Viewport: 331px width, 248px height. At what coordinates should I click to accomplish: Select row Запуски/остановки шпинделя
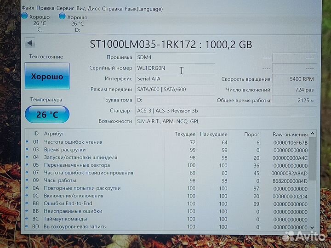pos(167,158)
